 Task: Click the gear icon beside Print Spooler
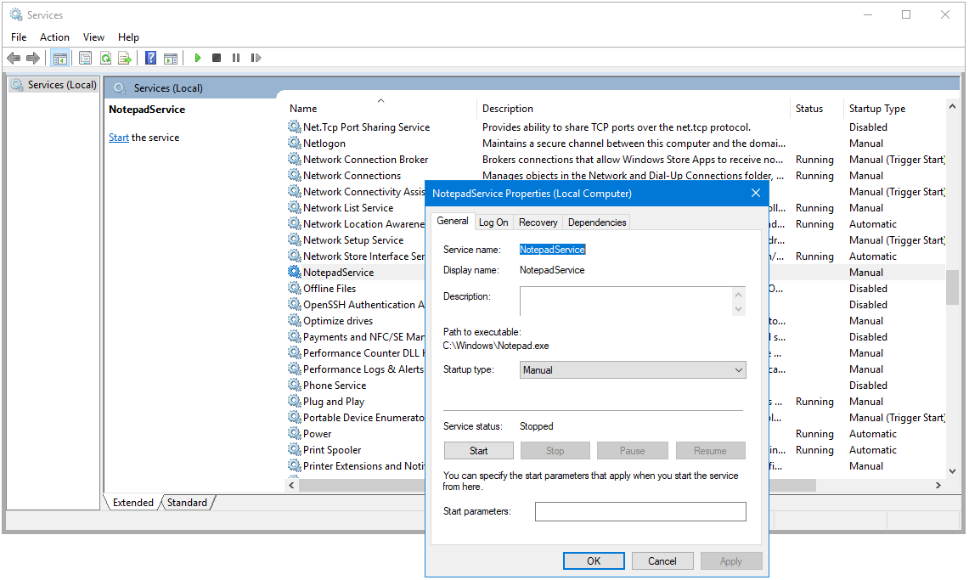tap(294, 450)
